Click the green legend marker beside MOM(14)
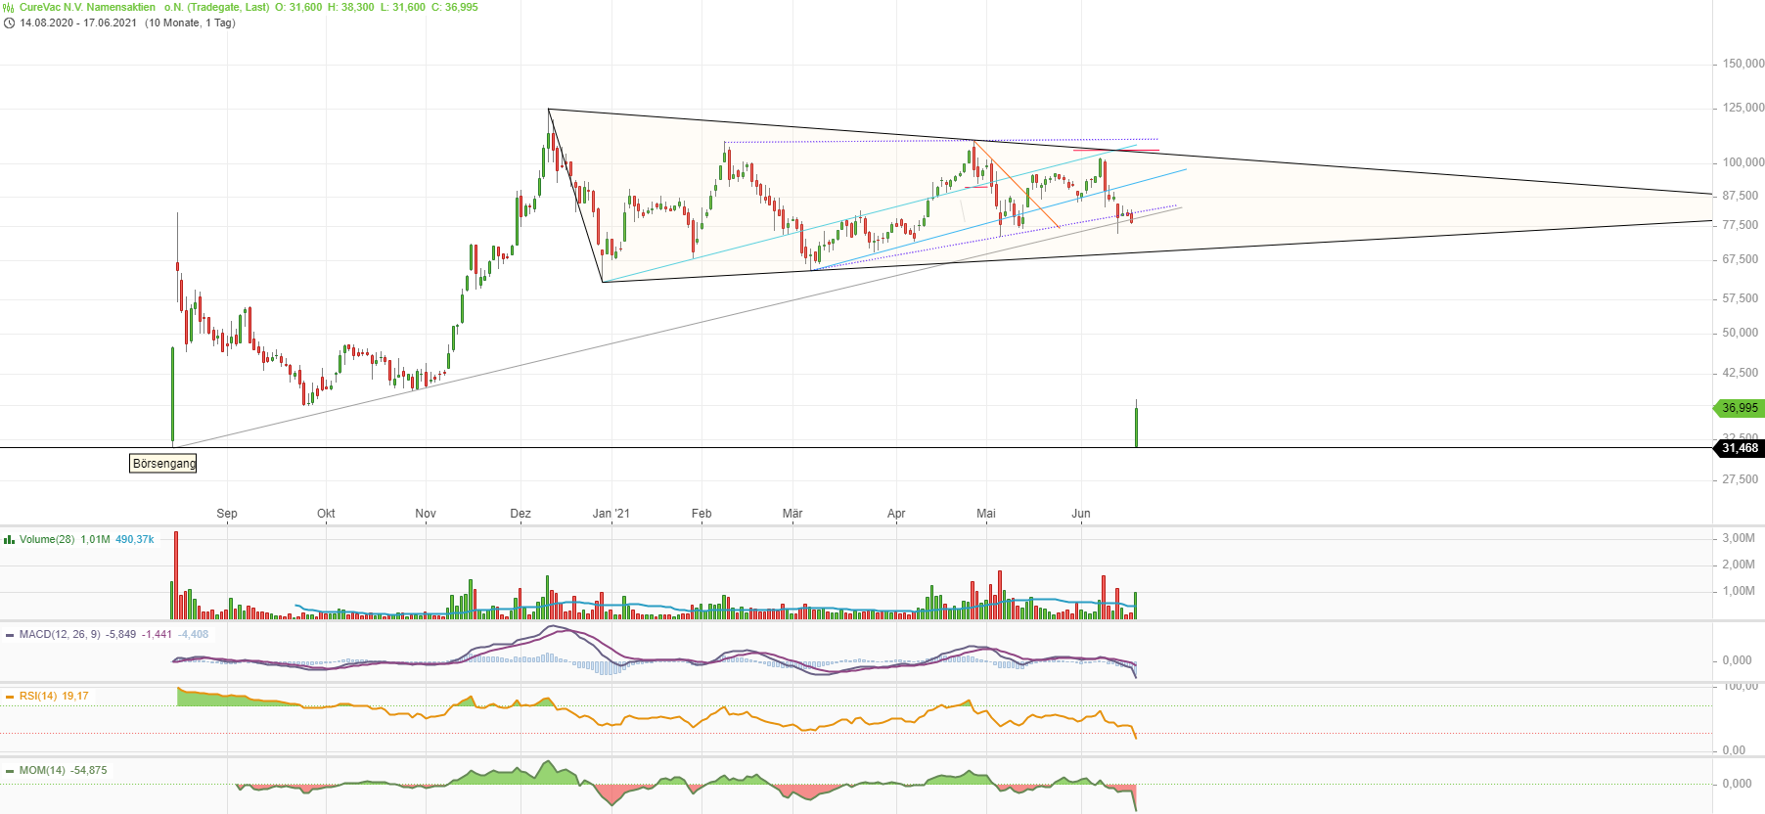Screen dimensions: 1765x814 pyautogui.click(x=9, y=771)
